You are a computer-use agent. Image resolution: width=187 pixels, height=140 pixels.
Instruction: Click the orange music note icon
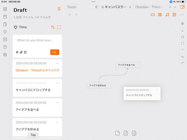[167, 15]
